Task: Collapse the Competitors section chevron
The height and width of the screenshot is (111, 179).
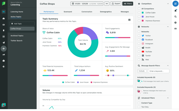Action: [168, 4]
